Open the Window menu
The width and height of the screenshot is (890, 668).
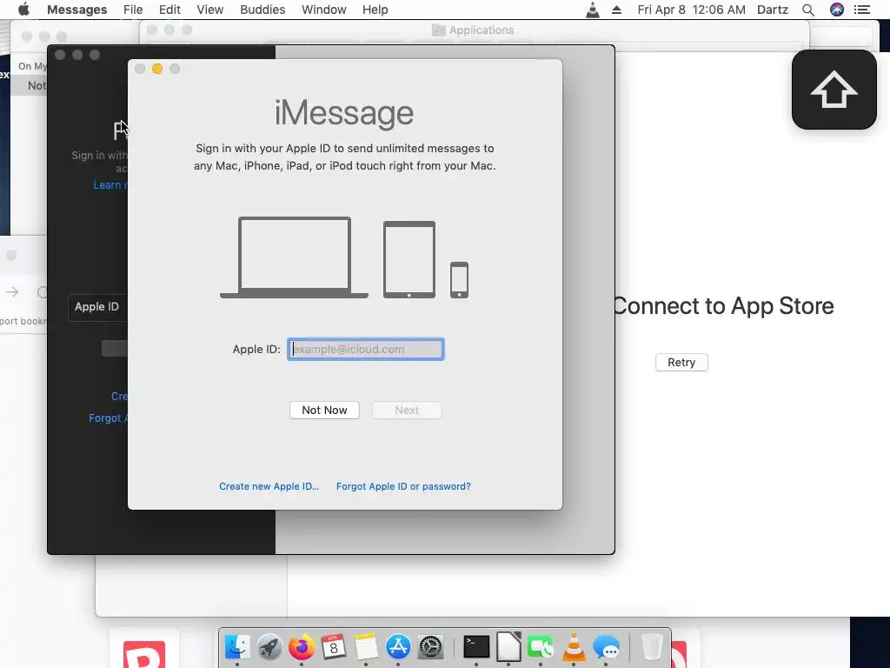(323, 10)
